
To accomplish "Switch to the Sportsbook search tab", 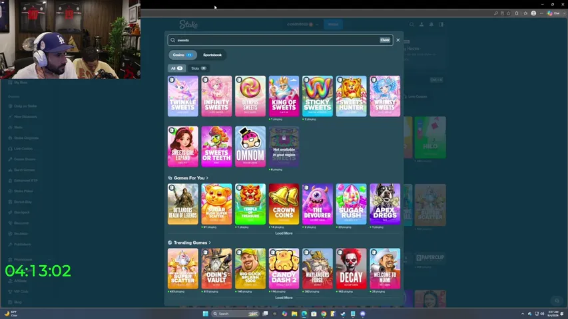I will point(212,55).
